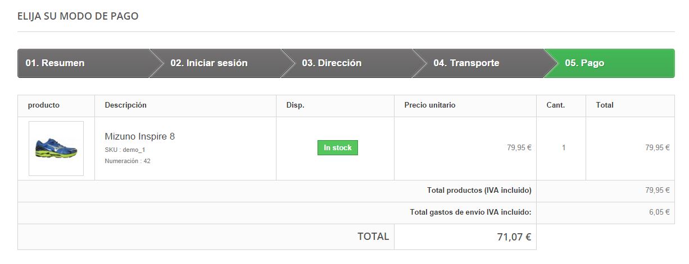Go to the 01. Resumen step

tap(55, 63)
